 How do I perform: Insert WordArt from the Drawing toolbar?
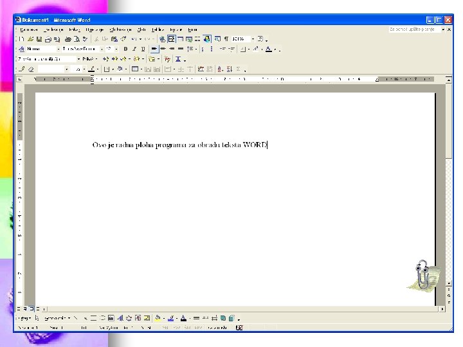[x=120, y=318]
